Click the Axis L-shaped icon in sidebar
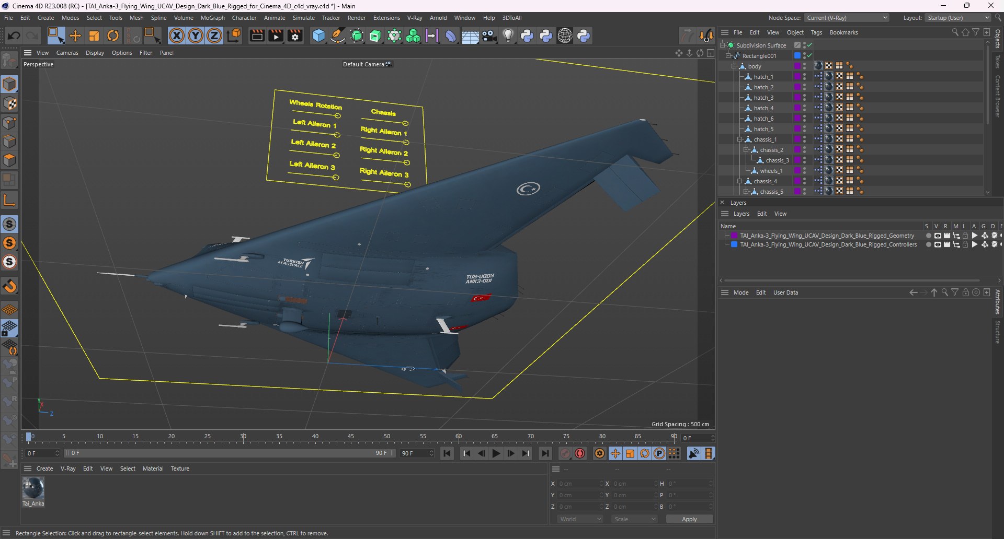This screenshot has height=539, width=1004. (9, 200)
